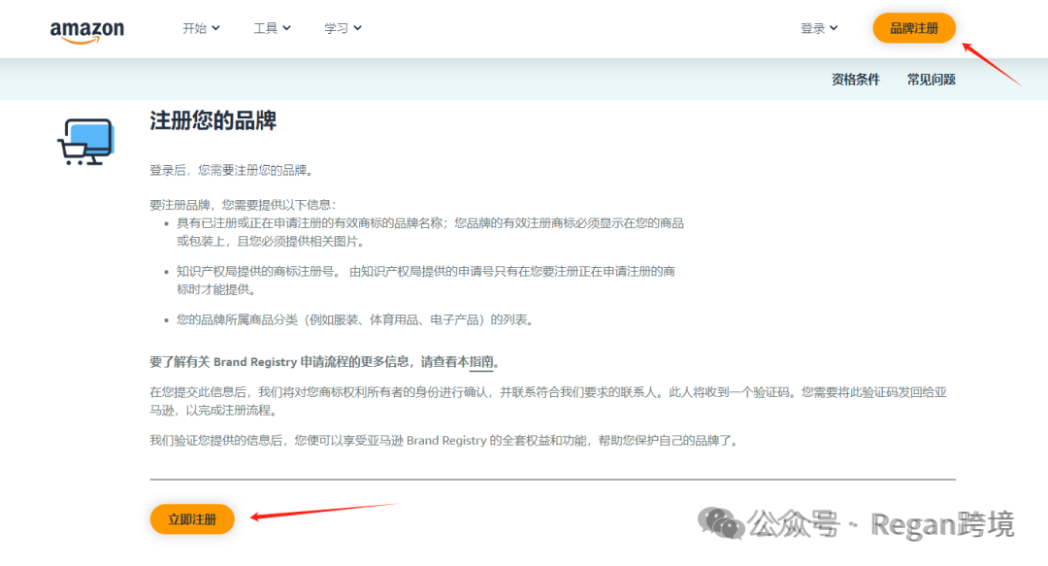Open the 常见问题 tab

(x=931, y=80)
